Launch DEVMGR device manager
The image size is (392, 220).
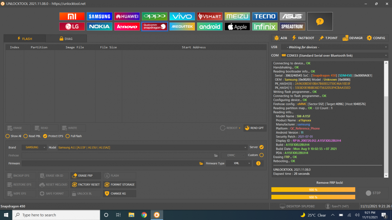352,38
